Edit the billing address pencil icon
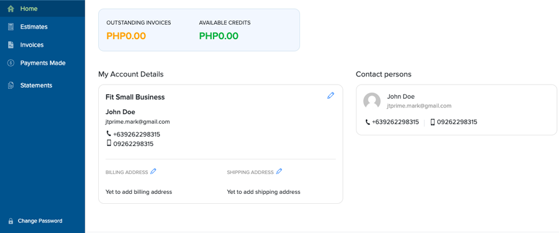Viewport: 559px width, 233px height. (x=153, y=171)
